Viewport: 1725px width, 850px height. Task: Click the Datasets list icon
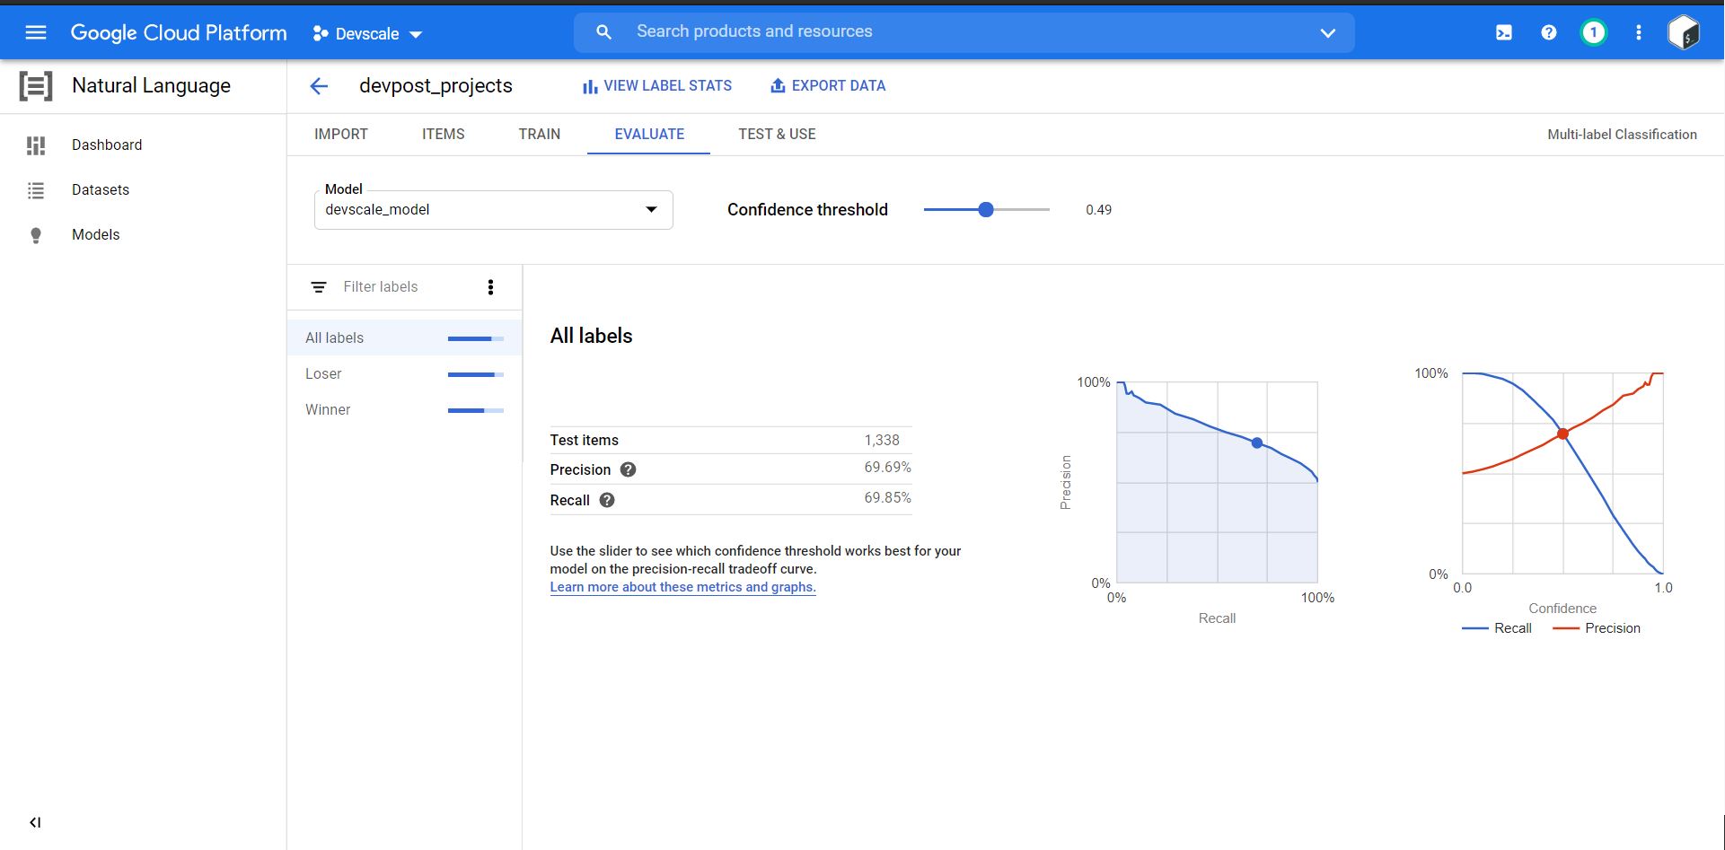(x=36, y=190)
